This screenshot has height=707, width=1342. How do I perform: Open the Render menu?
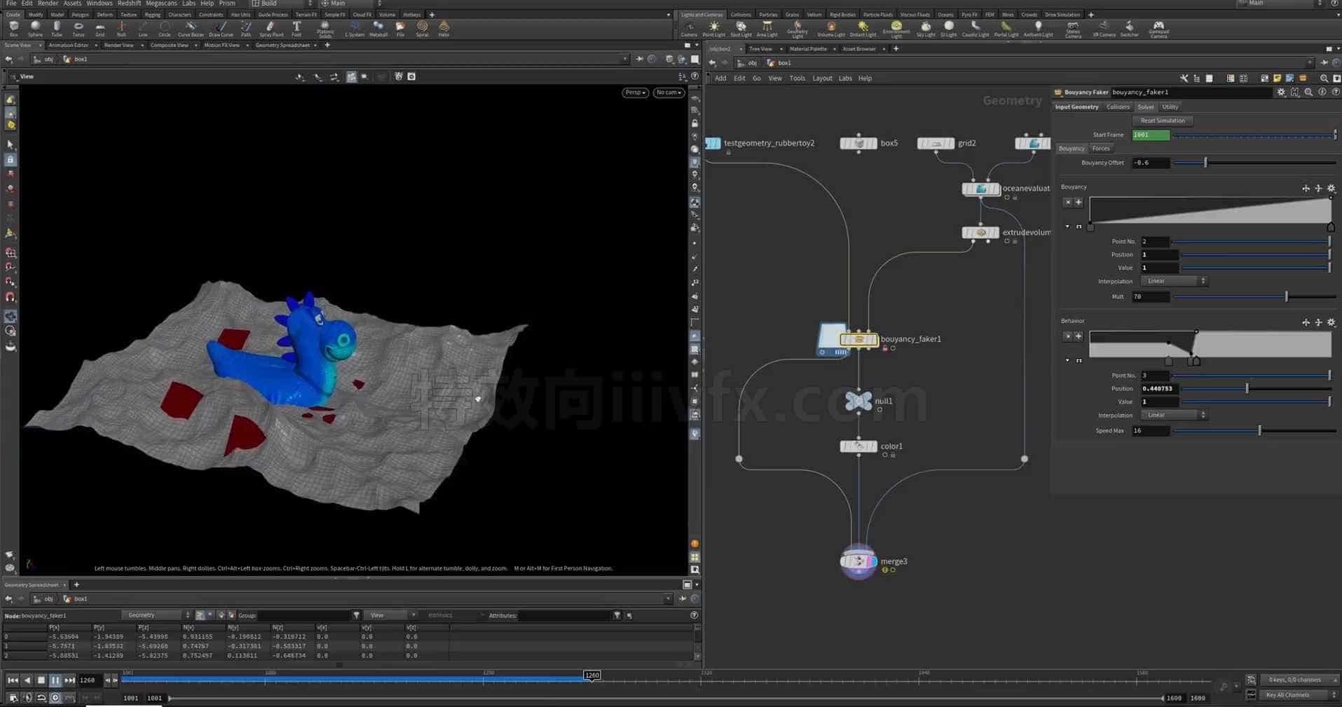tap(48, 4)
